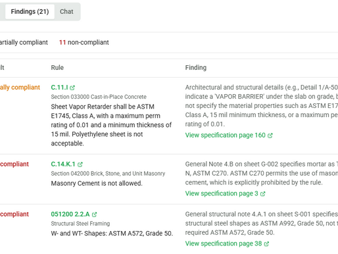
Task: Open rule link C.11.I
Action: coord(59,88)
